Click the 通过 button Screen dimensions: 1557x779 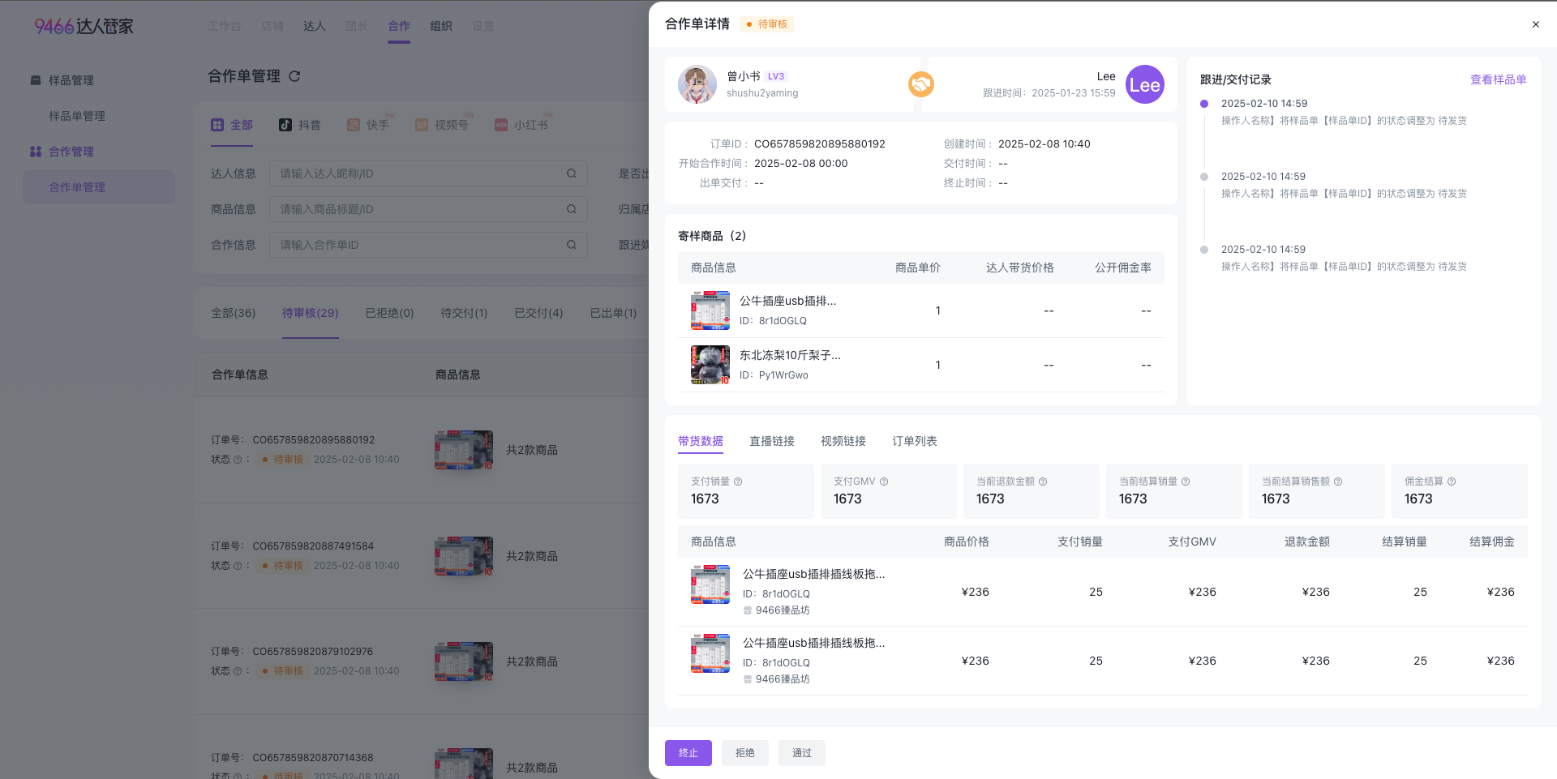pyautogui.click(x=802, y=753)
